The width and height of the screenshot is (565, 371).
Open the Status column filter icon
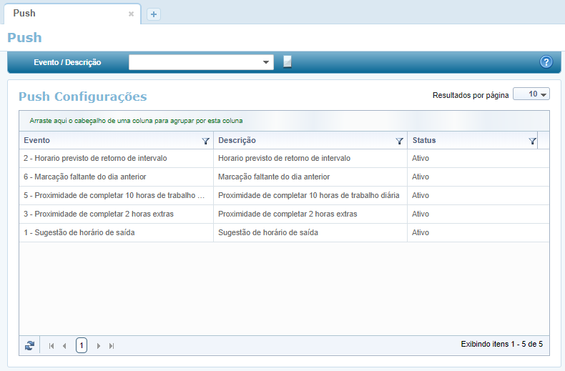click(x=532, y=142)
